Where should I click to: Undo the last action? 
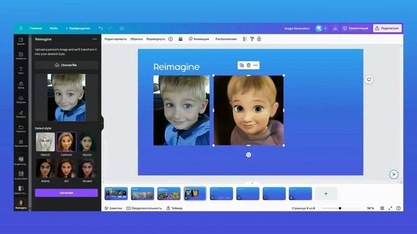[x=100, y=28]
